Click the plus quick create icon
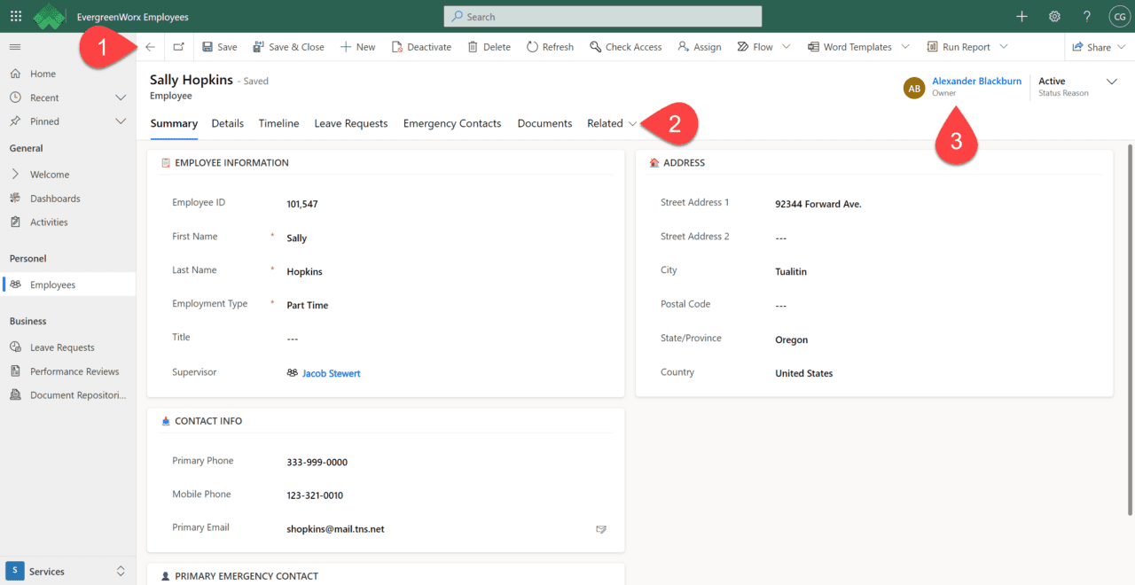1135x585 pixels. coord(1021,16)
